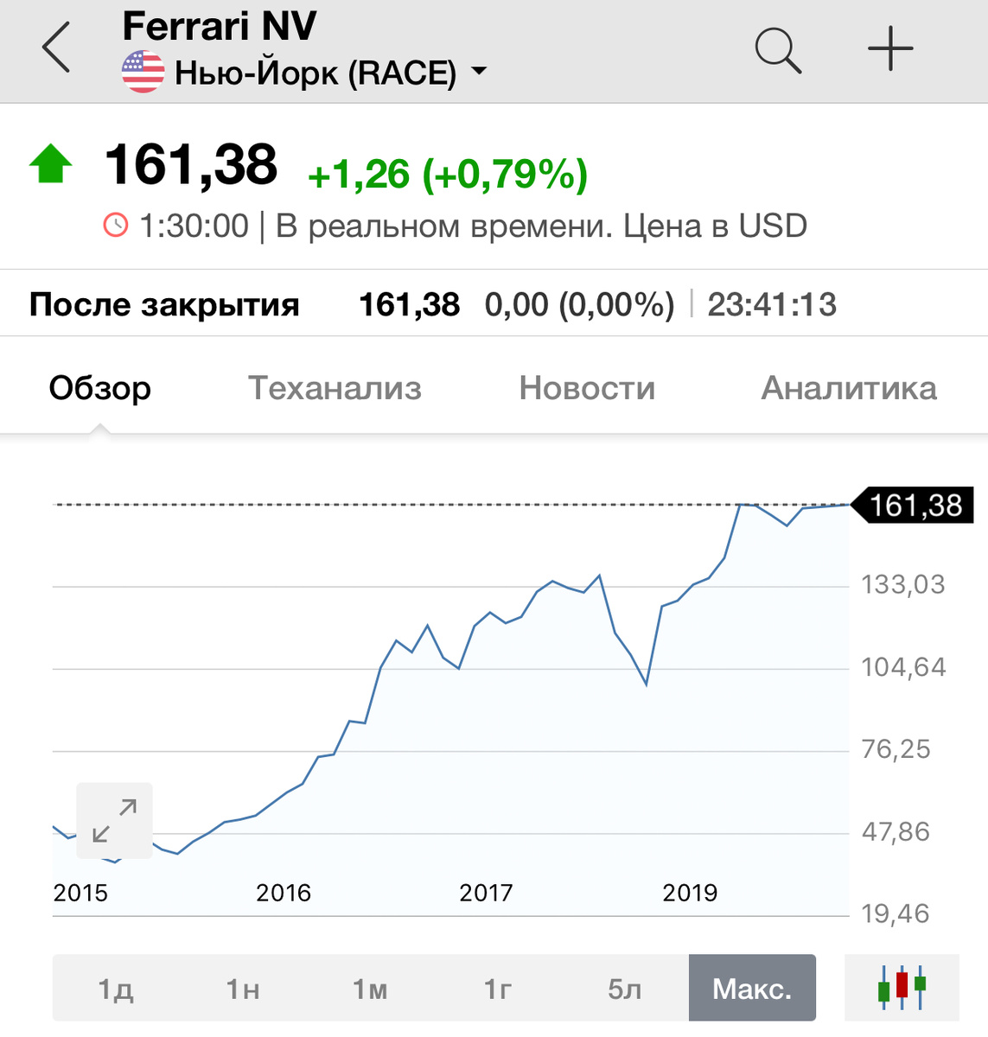Tap the Ferrari NV title

coord(220,26)
